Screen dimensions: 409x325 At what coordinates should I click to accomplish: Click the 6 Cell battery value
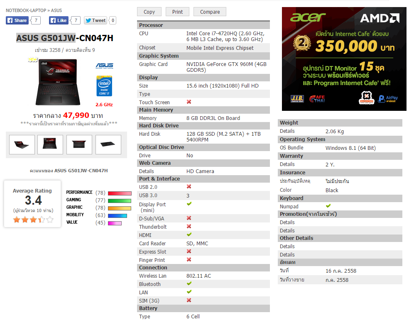point(193,317)
